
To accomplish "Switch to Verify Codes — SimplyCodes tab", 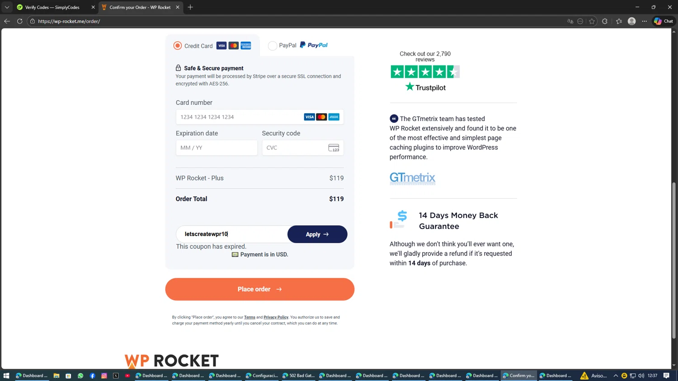I will [52, 7].
